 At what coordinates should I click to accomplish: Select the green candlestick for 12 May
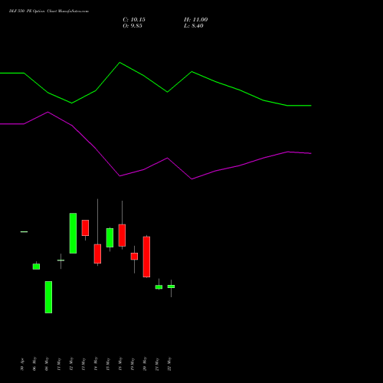(x=73, y=233)
